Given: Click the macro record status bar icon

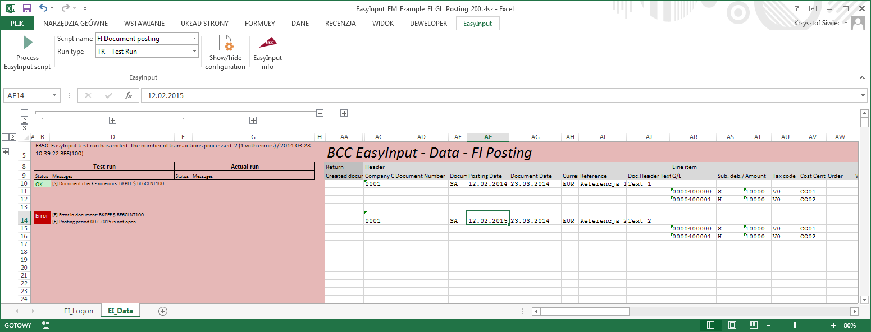Looking at the screenshot, I should [x=46, y=325].
